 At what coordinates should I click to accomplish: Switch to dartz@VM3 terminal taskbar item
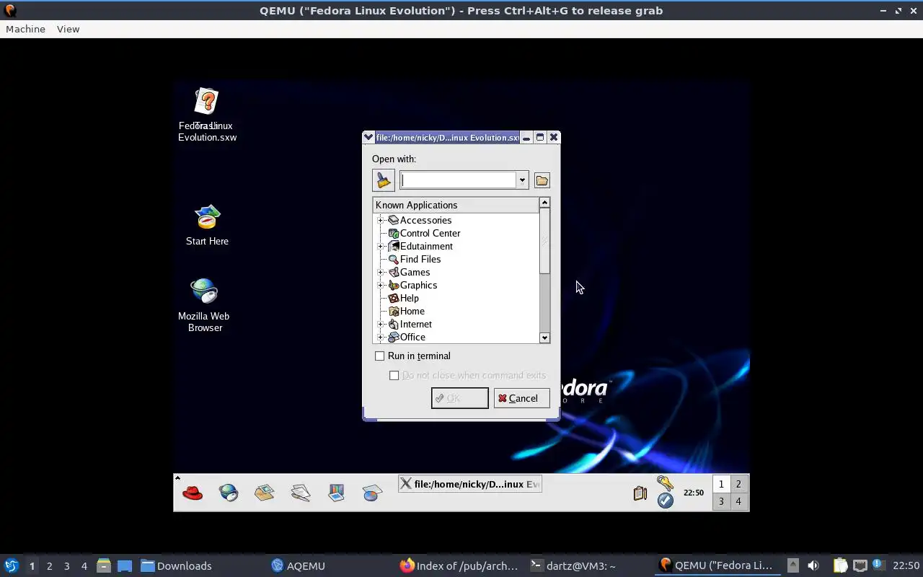(573, 565)
